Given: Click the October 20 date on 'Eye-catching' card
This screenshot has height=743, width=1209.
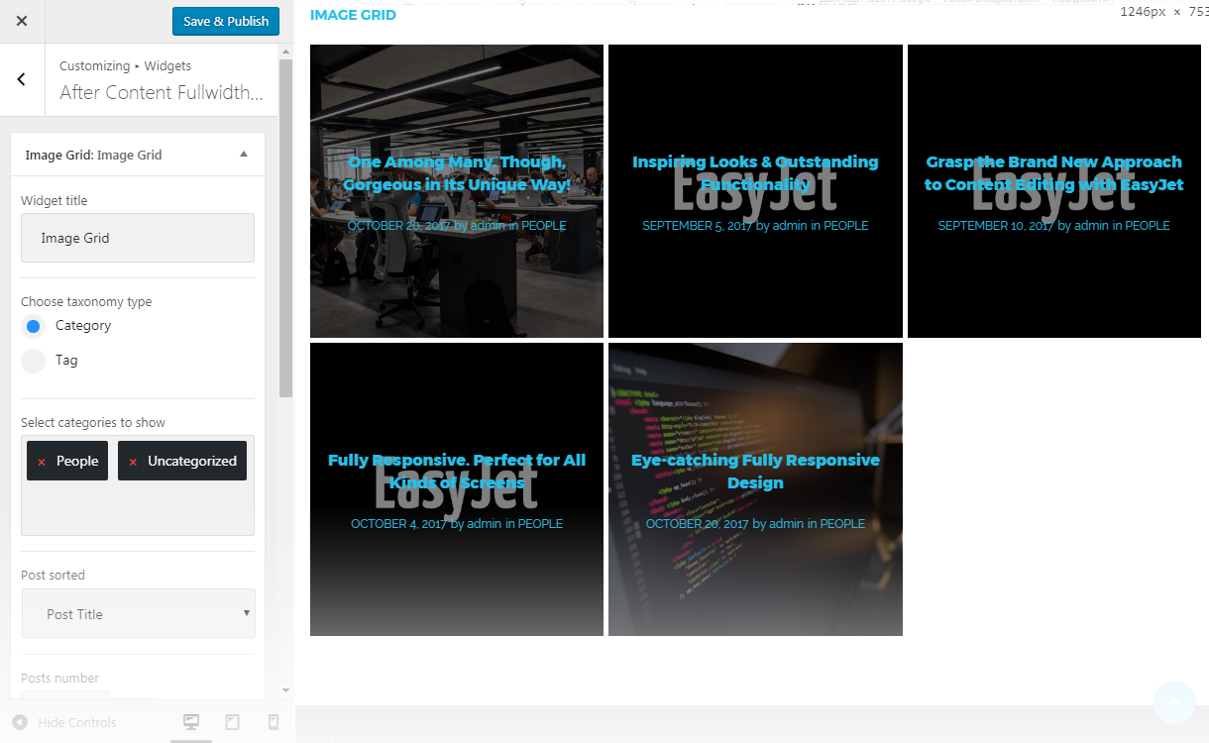Looking at the screenshot, I should click(x=698, y=524).
